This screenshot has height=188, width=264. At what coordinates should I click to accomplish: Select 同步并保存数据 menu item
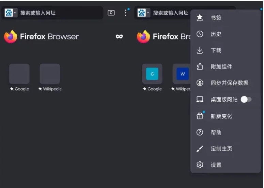click(229, 83)
